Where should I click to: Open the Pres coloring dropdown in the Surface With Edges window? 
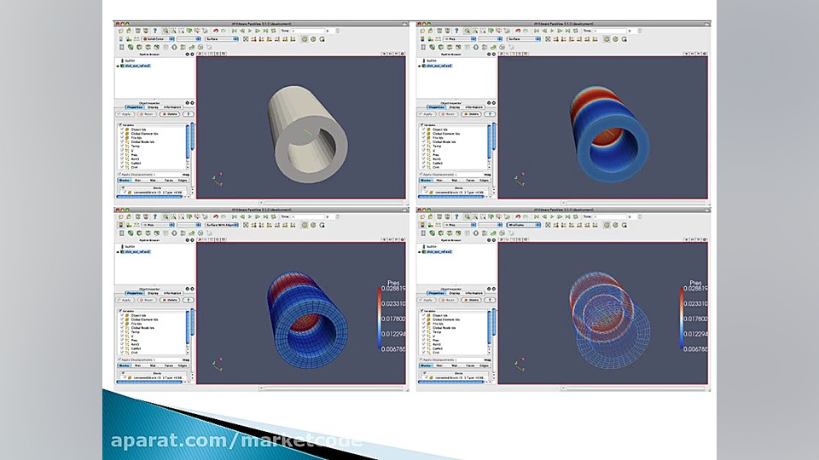coord(158,225)
